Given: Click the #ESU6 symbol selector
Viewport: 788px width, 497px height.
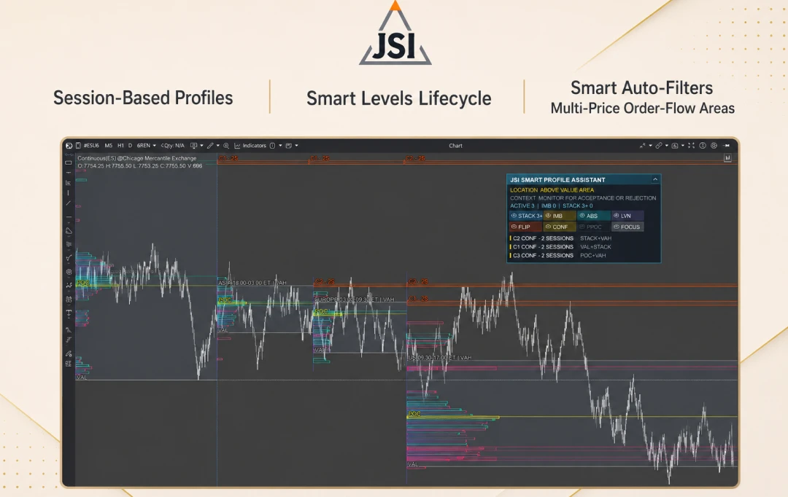Looking at the screenshot, I should 91,146.
